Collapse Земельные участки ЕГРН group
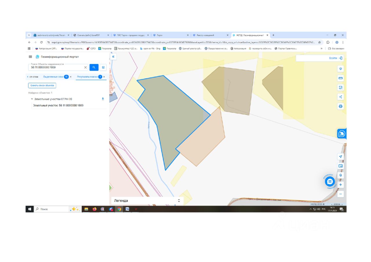 [x=32, y=99]
